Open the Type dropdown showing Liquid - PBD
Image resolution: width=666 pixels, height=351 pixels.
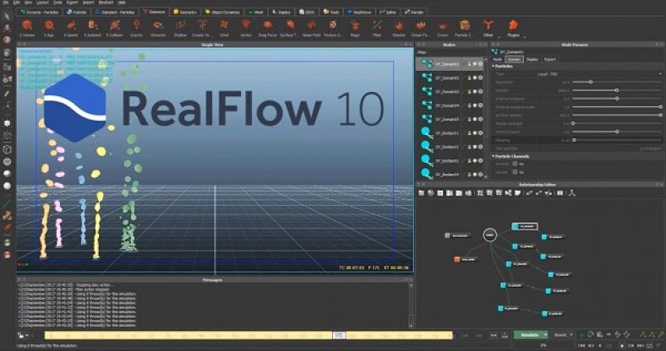coord(599,73)
